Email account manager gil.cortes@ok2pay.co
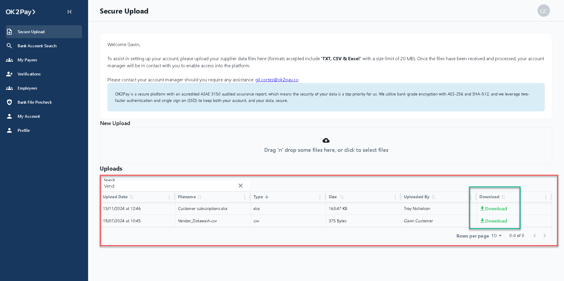This screenshot has height=281, width=564. (277, 80)
